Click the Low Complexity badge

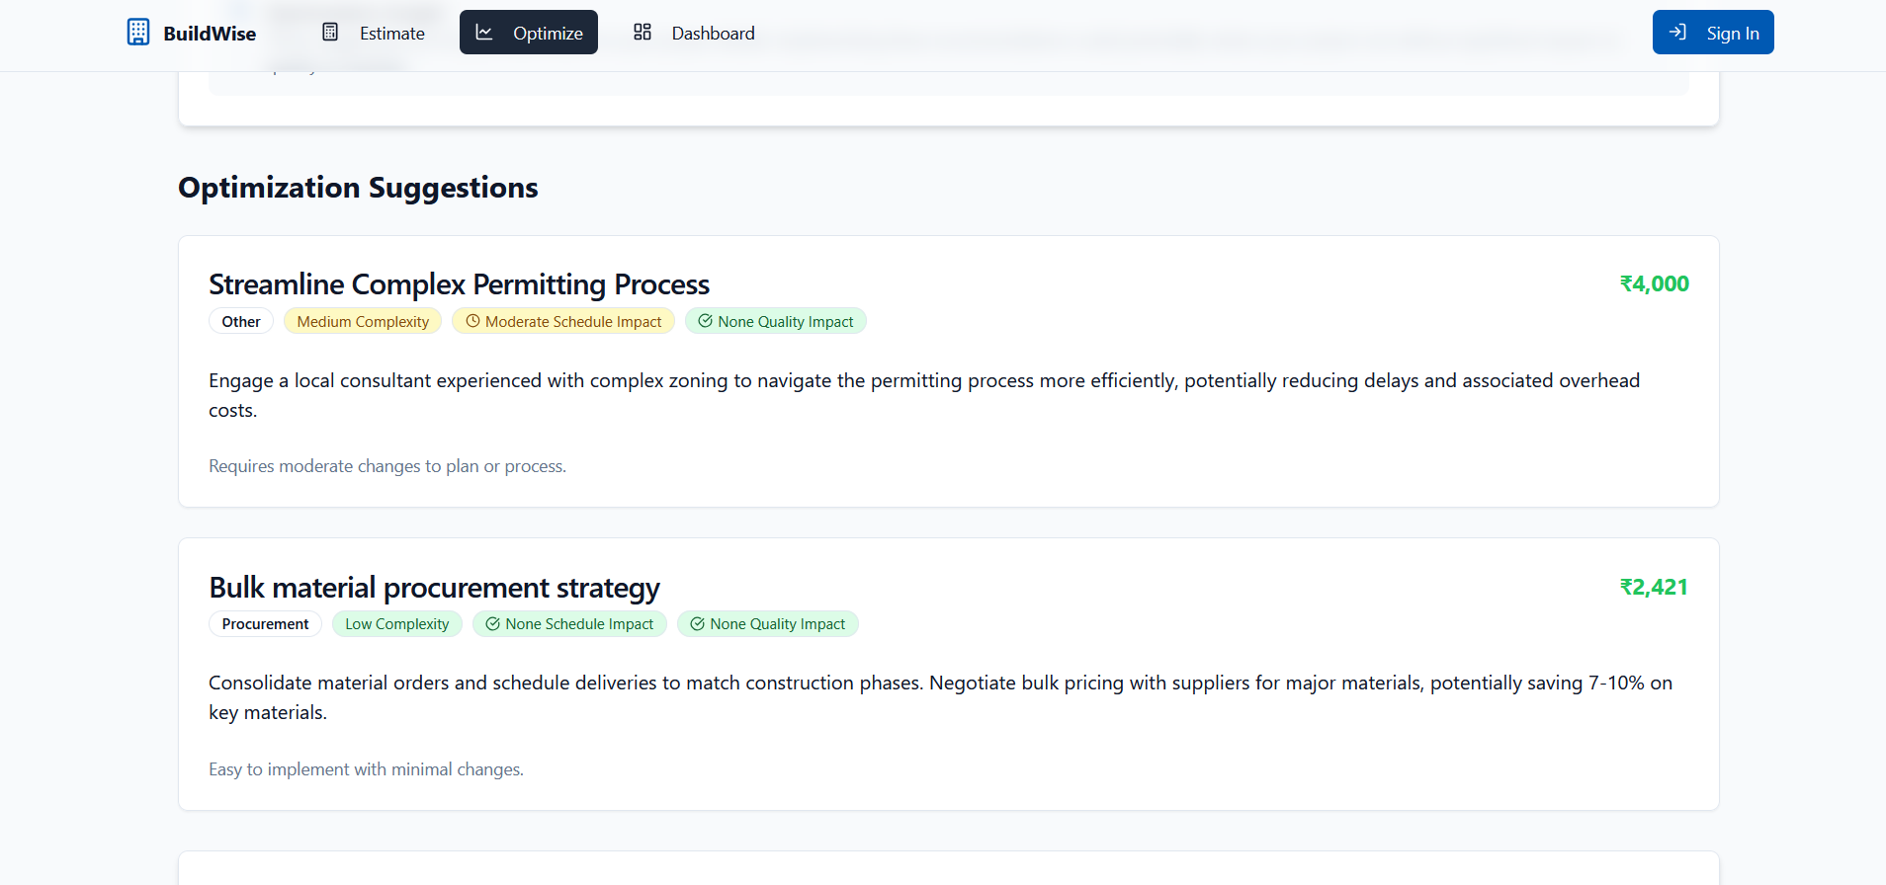click(396, 624)
